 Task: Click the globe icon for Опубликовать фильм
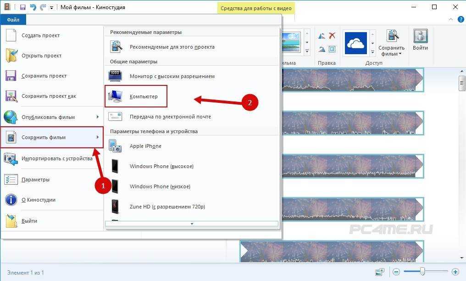11,117
